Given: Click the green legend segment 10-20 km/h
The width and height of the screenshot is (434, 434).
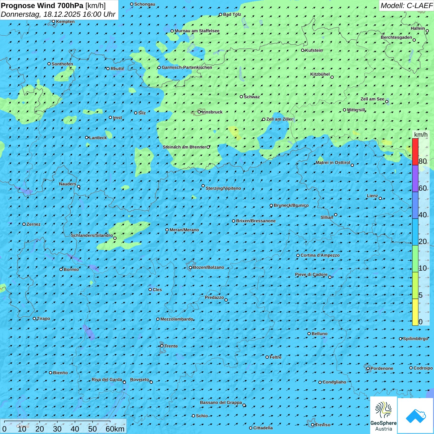Looking at the screenshot, I should point(415,259).
